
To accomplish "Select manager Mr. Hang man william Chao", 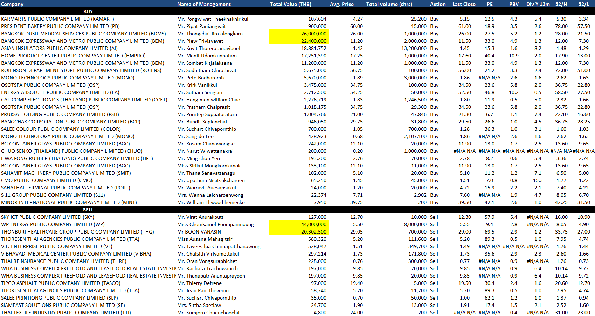I will point(209,100).
